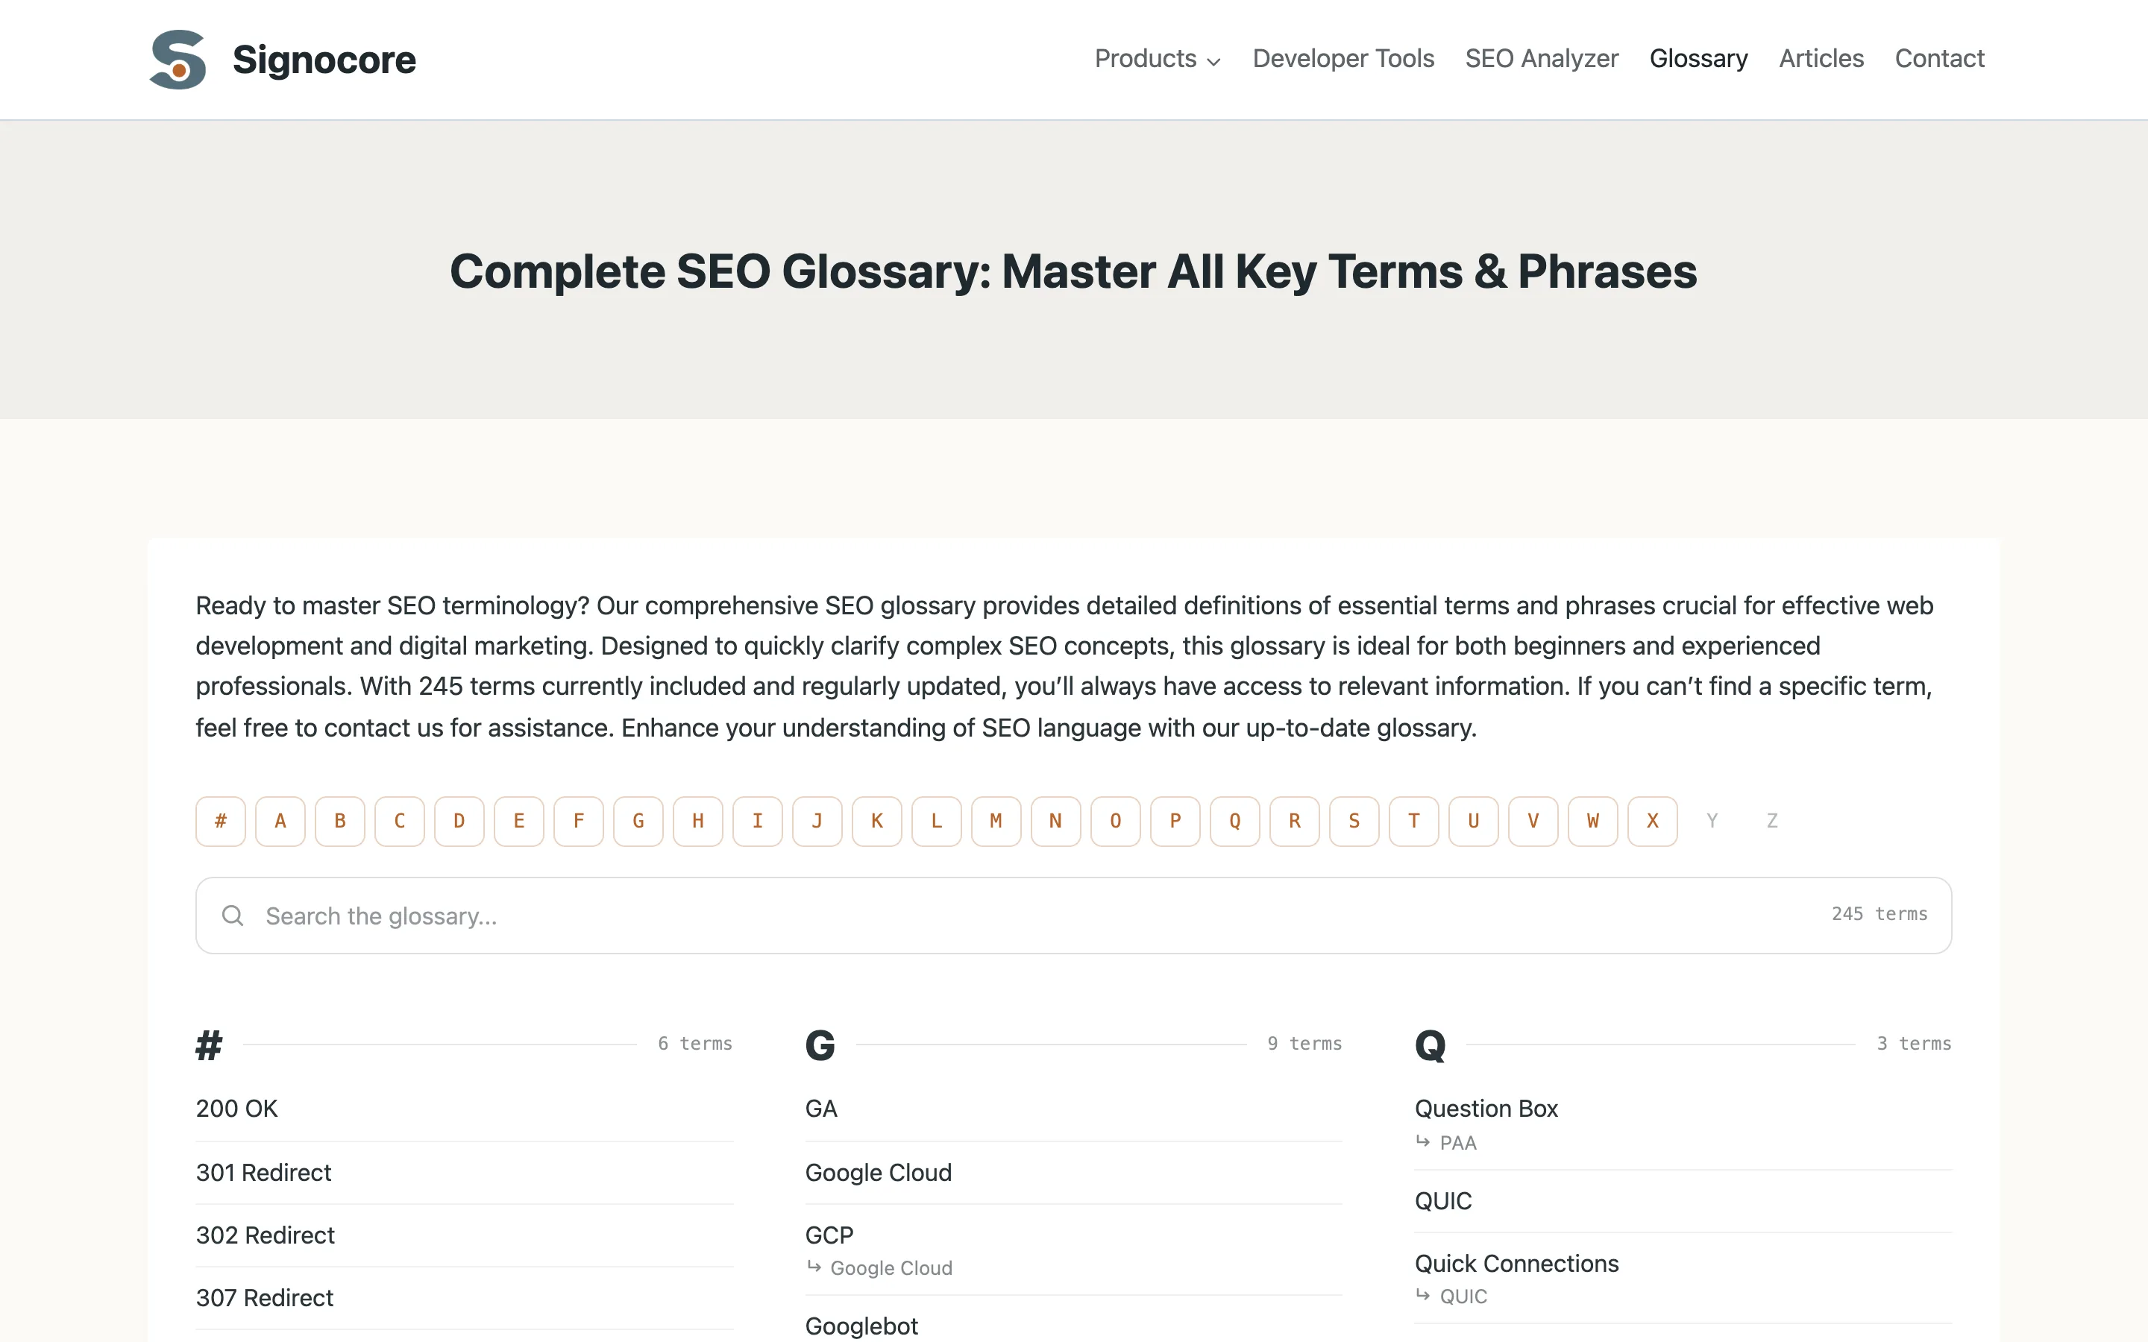
Task: Open the GCP glossary entry
Action: (x=829, y=1235)
